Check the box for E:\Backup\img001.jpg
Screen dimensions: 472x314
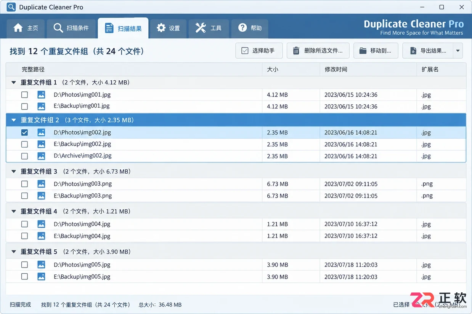tap(24, 106)
